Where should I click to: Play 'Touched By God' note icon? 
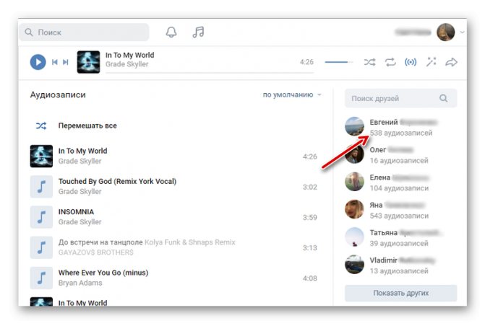(41, 187)
